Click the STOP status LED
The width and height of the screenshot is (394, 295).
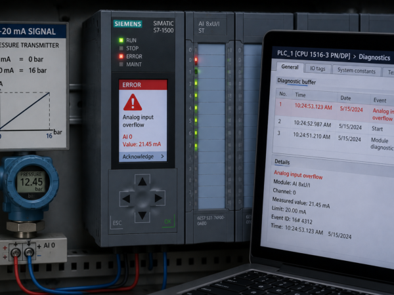pyautogui.click(x=121, y=48)
